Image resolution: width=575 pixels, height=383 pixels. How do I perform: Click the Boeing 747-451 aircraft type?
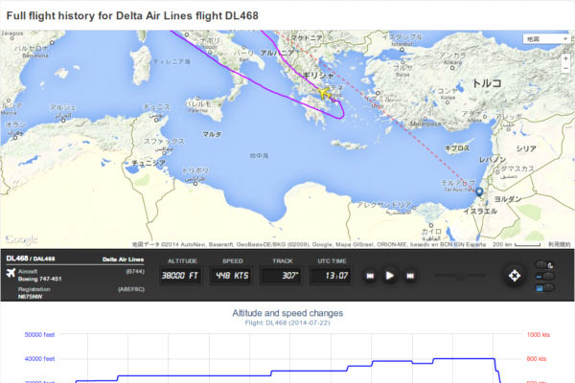click(40, 279)
